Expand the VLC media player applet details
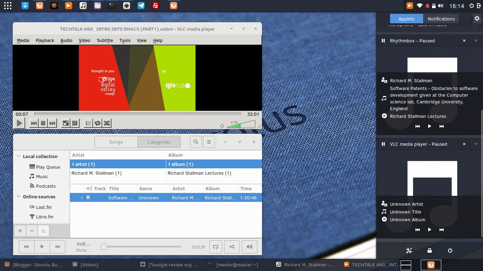This screenshot has height=271, width=483. point(476,144)
